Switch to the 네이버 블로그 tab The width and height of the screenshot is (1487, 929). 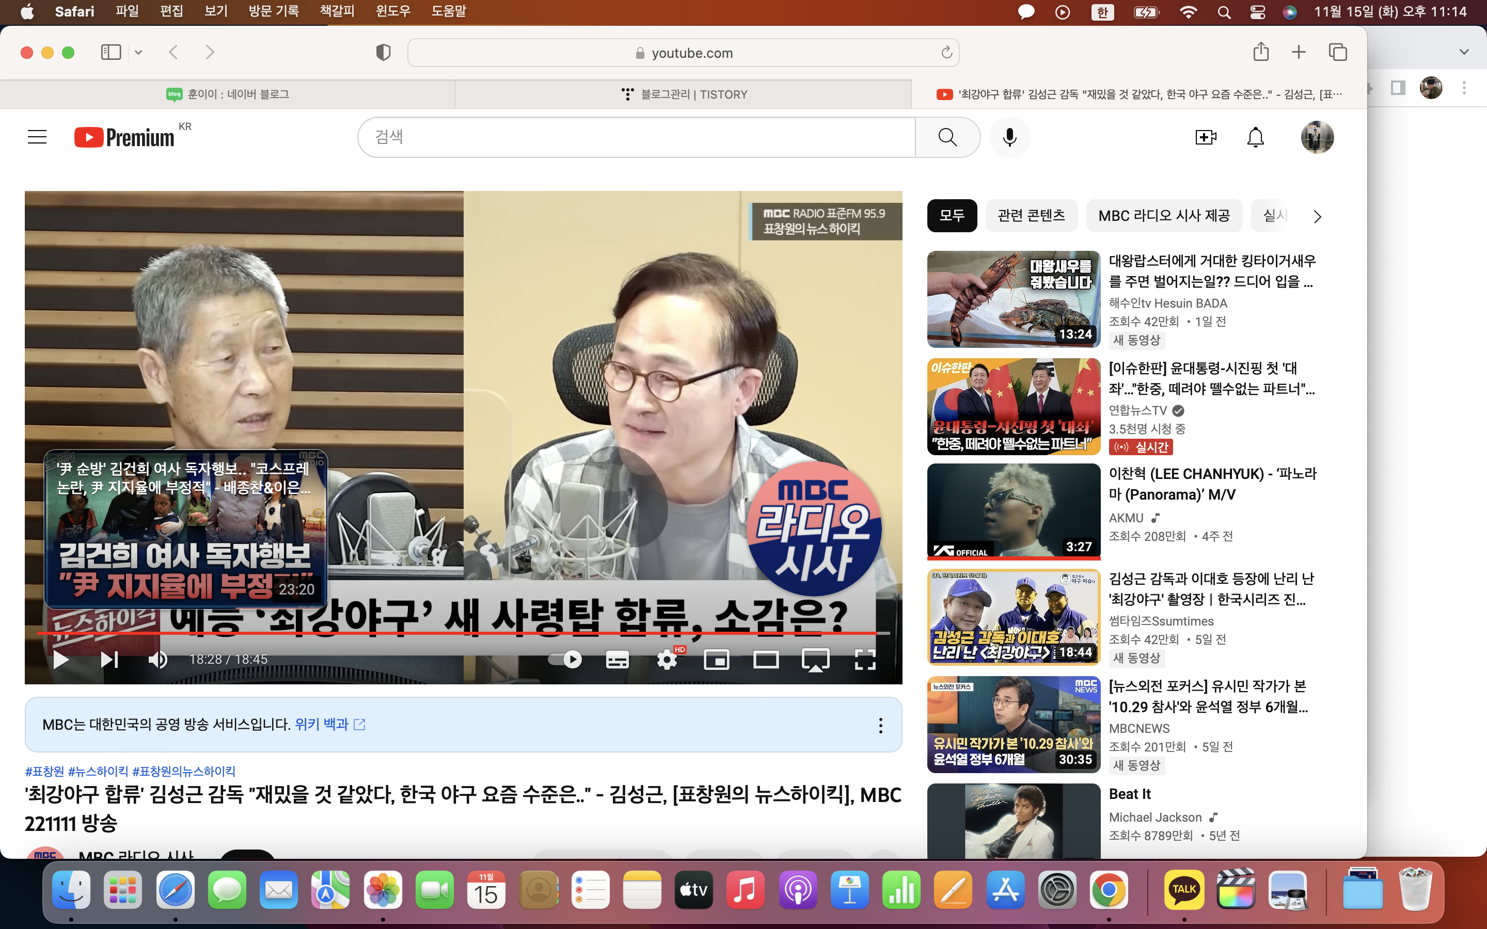coord(227,94)
